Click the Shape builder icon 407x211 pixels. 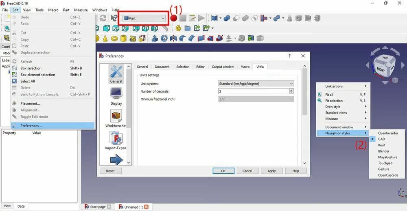pos(142,38)
